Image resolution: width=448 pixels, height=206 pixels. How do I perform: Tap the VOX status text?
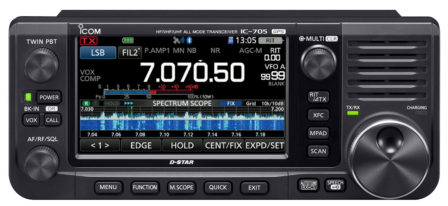pos(87,72)
